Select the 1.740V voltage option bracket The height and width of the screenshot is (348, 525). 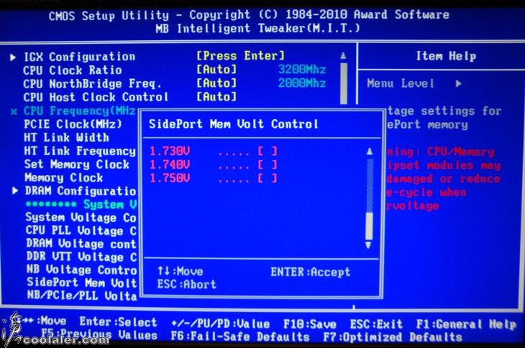[268, 164]
